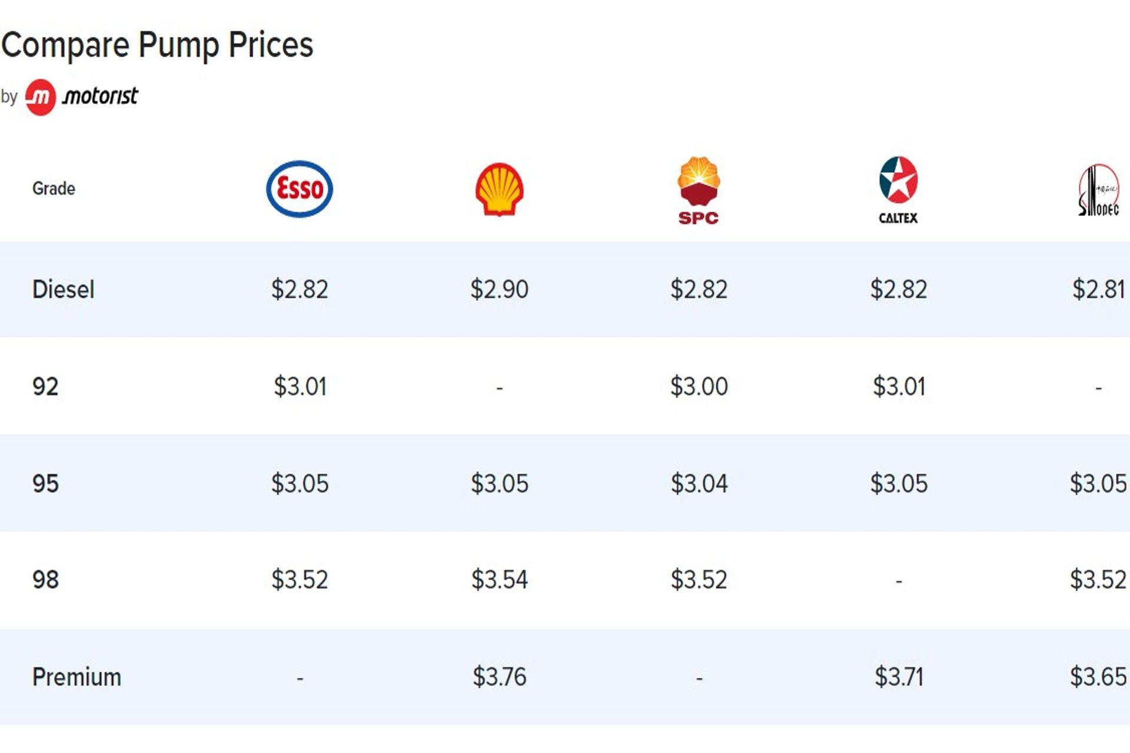The image size is (1130, 753).
Task: Click the Compare Pump Prices heading
Action: pyautogui.click(x=157, y=45)
